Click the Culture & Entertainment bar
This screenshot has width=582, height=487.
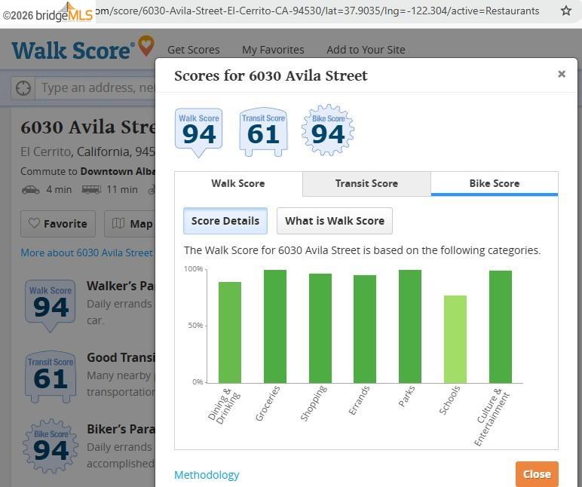(501, 326)
